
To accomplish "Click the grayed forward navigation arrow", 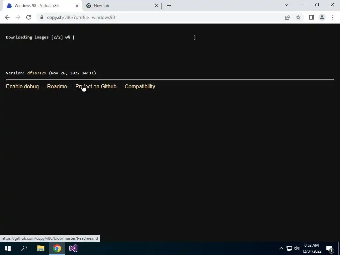I will (x=18, y=17).
